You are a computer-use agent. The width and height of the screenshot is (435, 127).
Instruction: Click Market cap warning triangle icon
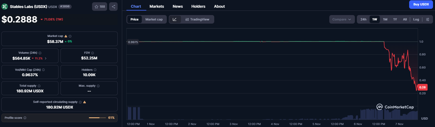pos(66,36)
